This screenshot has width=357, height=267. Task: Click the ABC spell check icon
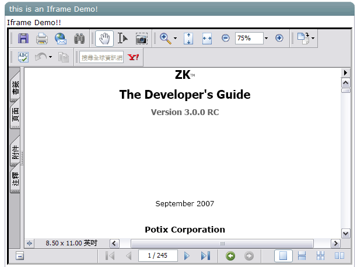click(x=23, y=57)
